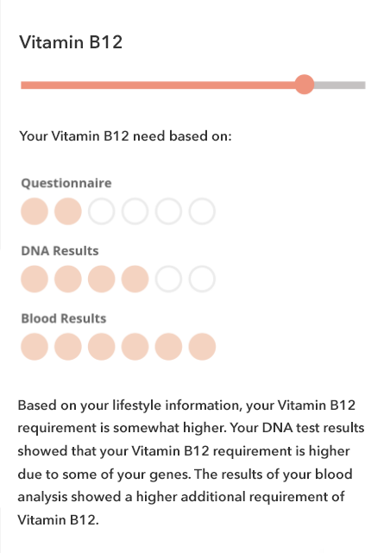
Task: Click the explanatory paragraph about lifestyle information
Action: (x=191, y=462)
